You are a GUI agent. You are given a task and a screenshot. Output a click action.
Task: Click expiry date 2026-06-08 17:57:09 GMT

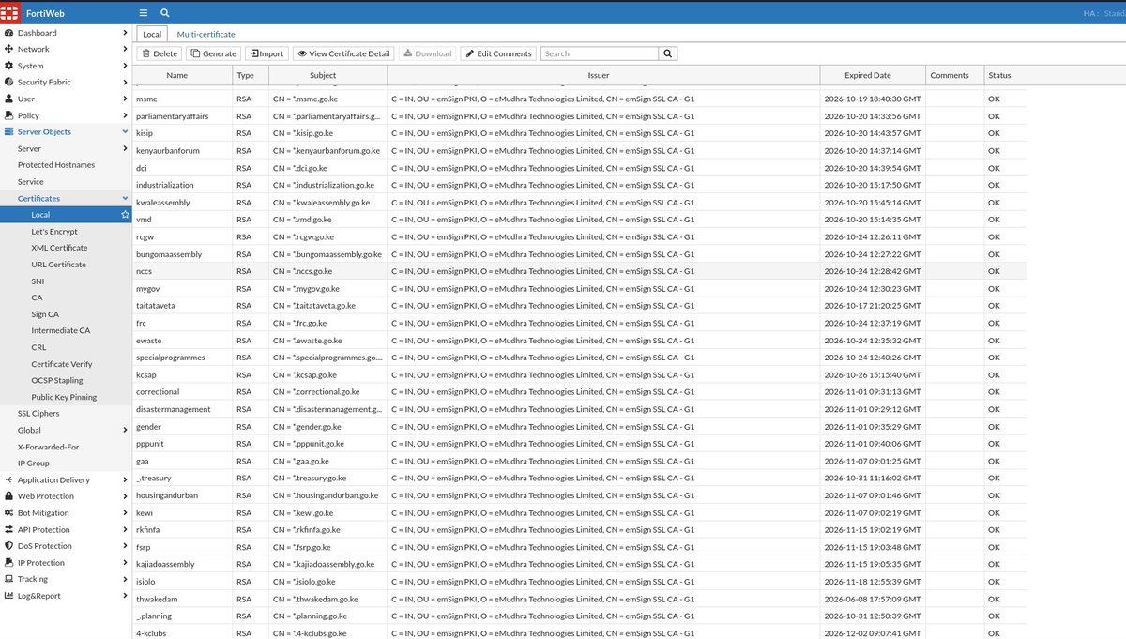pyautogui.click(x=872, y=599)
